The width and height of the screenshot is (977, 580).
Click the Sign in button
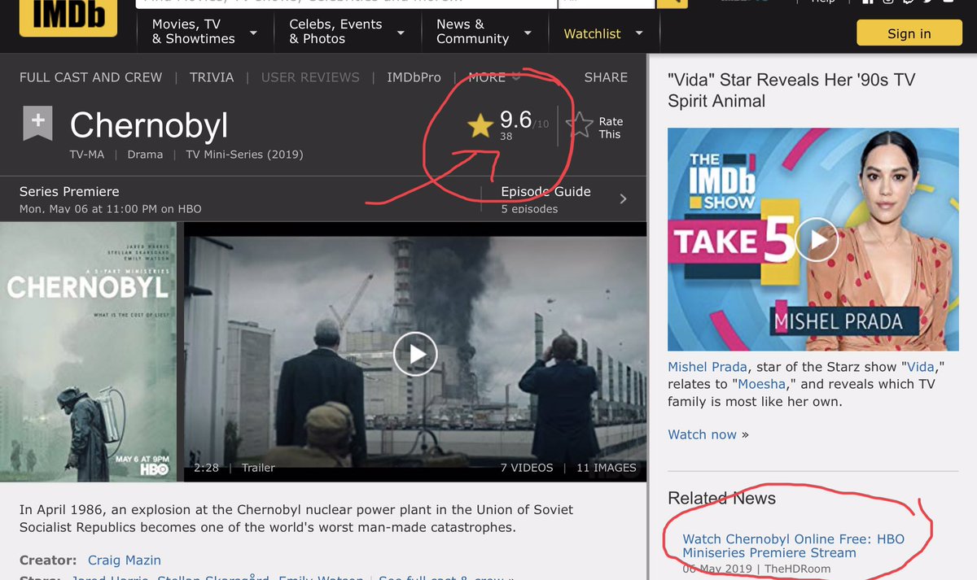point(909,33)
